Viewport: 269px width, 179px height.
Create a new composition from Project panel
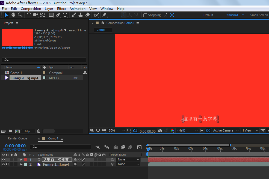[x=17, y=131]
